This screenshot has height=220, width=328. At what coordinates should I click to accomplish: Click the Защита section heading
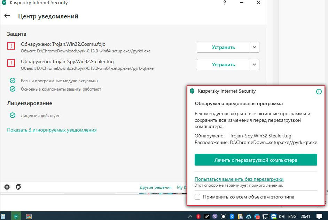(x=17, y=34)
